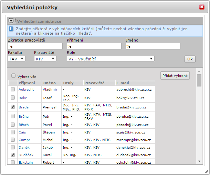Viewport: 210px width, 175px height.
Task: Open the Eckstein surname link
Action: (x=26, y=162)
